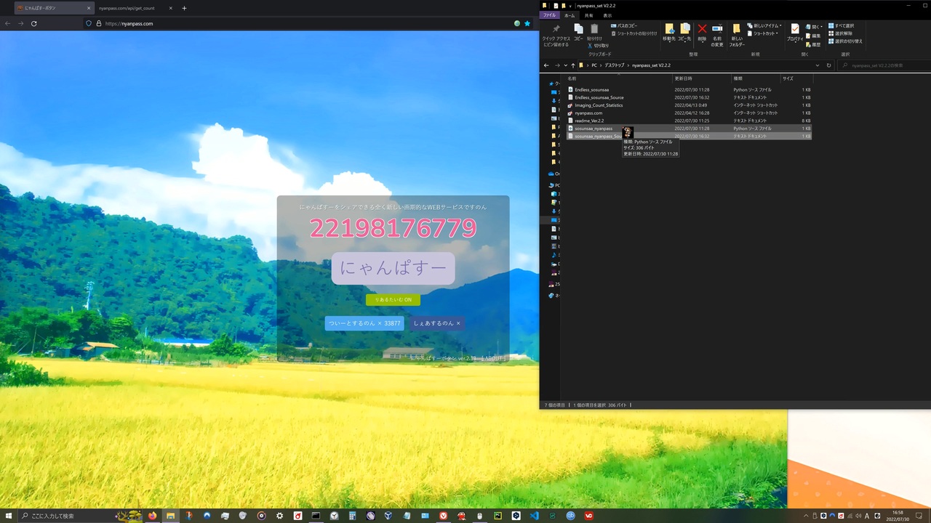Click Copy path (パスのコピー)
Viewport: 931px width, 523px height.
click(624, 25)
